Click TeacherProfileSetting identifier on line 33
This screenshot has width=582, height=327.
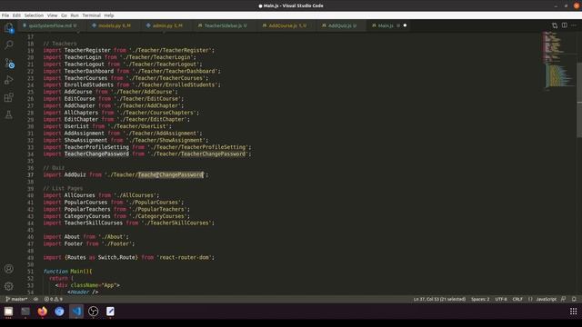tap(96, 147)
